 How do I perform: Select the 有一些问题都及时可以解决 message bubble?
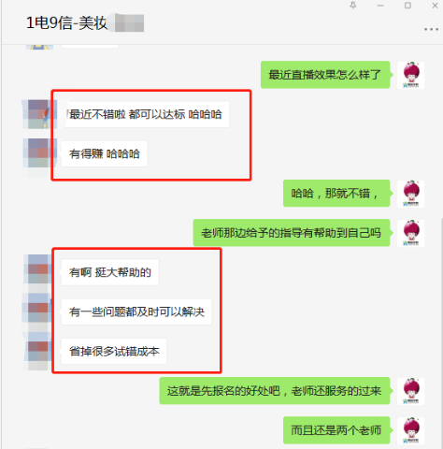pos(136,311)
